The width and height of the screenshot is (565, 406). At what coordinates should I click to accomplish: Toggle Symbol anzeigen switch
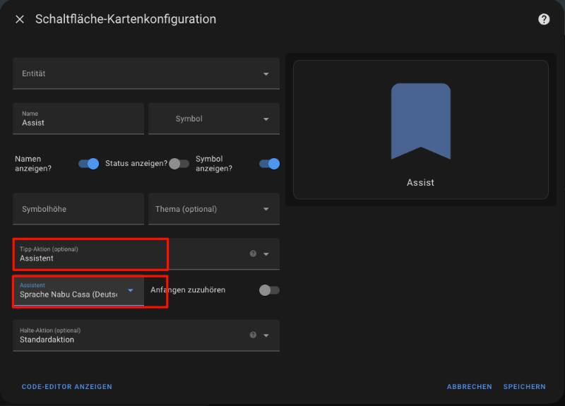[269, 164]
